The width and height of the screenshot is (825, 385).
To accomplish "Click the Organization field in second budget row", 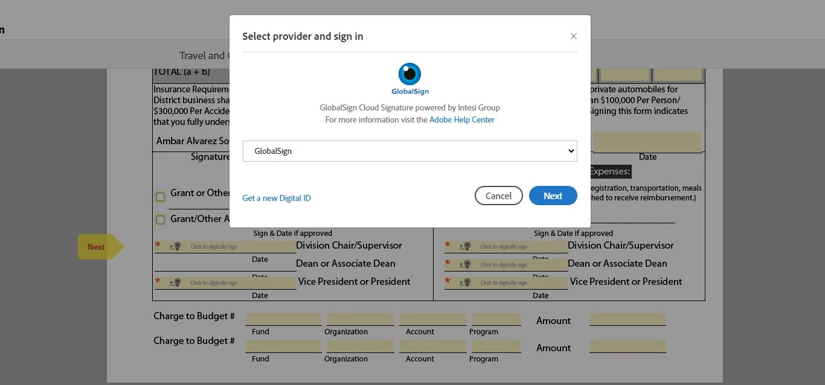I will [361, 346].
